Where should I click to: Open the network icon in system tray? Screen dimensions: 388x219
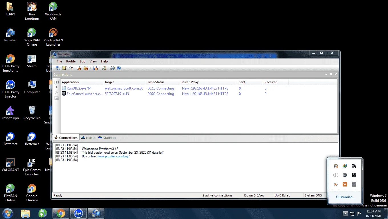click(352, 213)
